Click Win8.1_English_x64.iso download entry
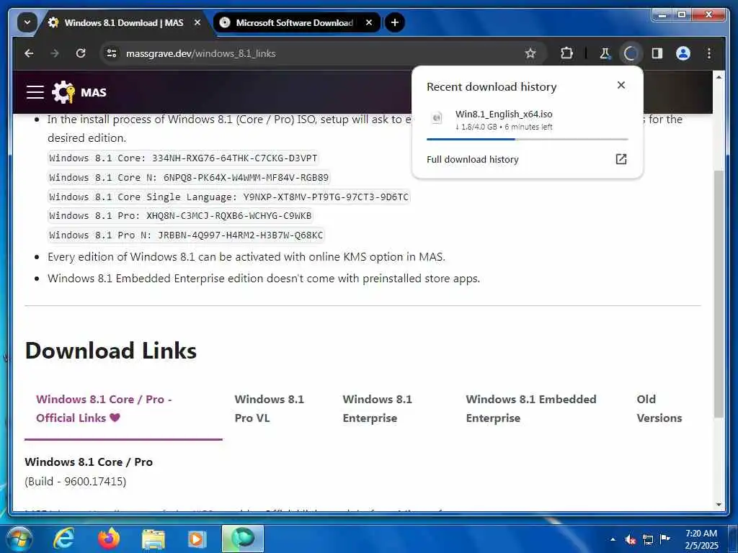This screenshot has height=553, width=738. tap(527, 120)
